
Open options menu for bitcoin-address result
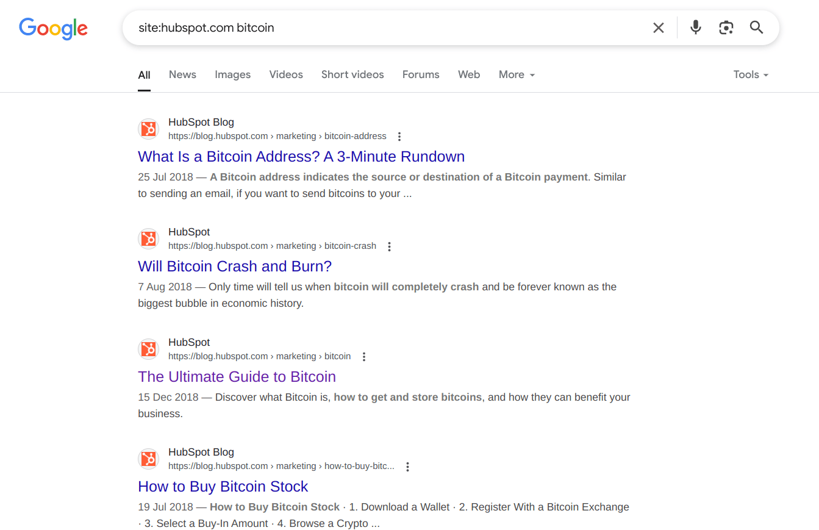(x=399, y=137)
